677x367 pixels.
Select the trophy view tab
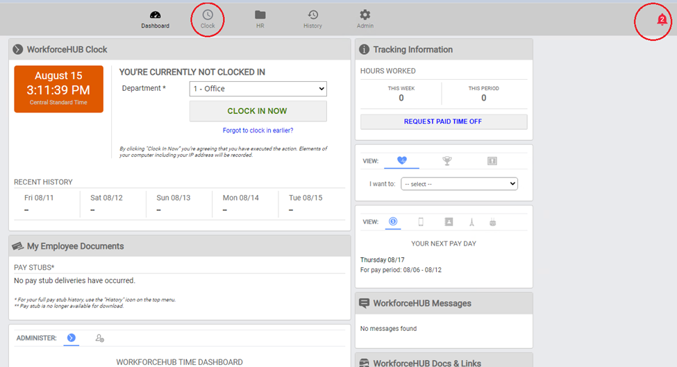[447, 161]
